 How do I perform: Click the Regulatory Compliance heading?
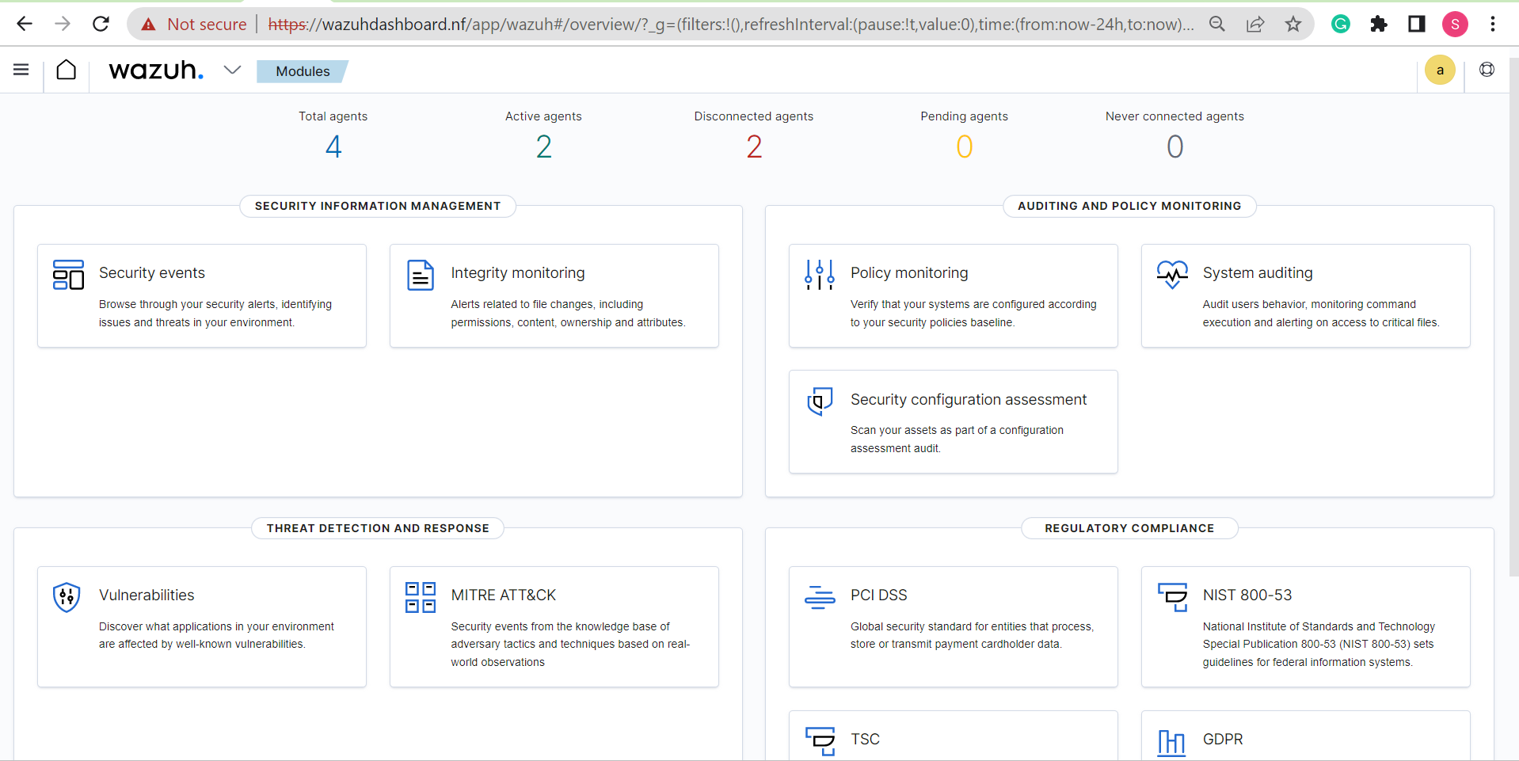1129,528
